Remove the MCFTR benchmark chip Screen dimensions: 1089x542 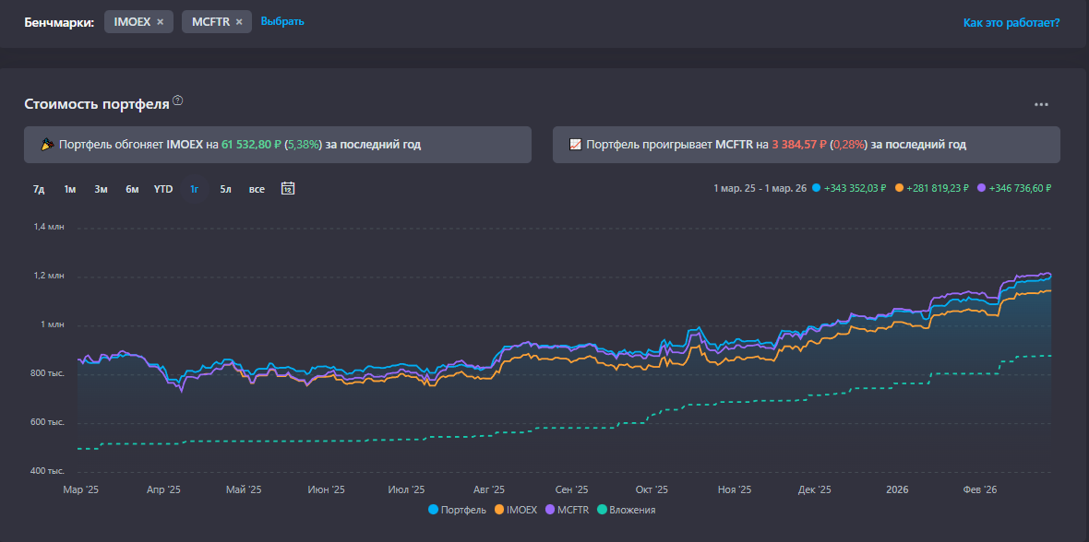point(239,21)
